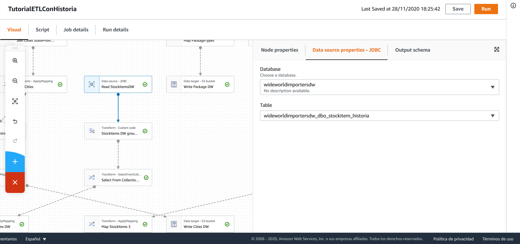Redo the canvas action
The height and width of the screenshot is (244, 520).
pos(15,141)
